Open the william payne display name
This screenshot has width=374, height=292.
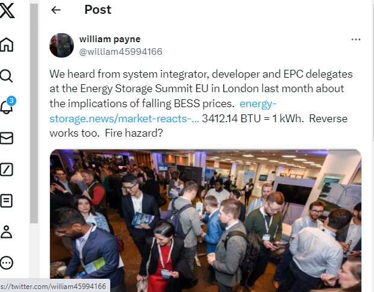pos(110,39)
